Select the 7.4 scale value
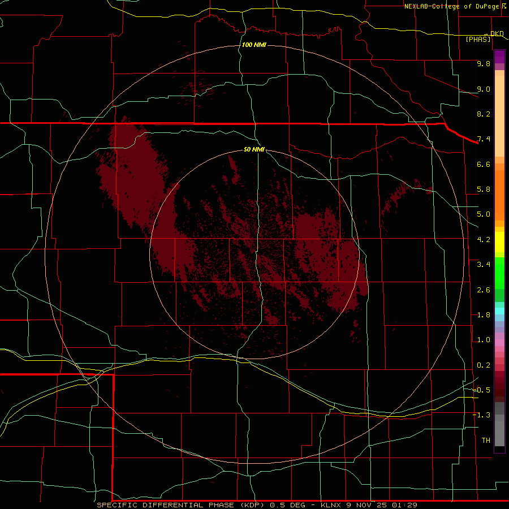 [x=484, y=139]
